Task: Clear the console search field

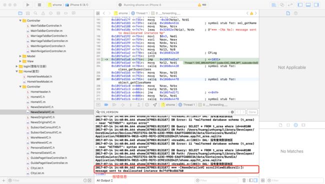Action: pyautogui.click(x=232, y=112)
